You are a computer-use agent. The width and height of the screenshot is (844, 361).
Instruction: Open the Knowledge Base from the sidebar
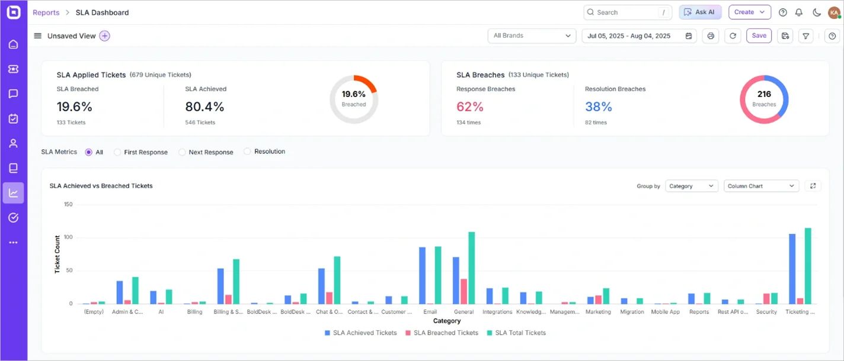(x=13, y=167)
